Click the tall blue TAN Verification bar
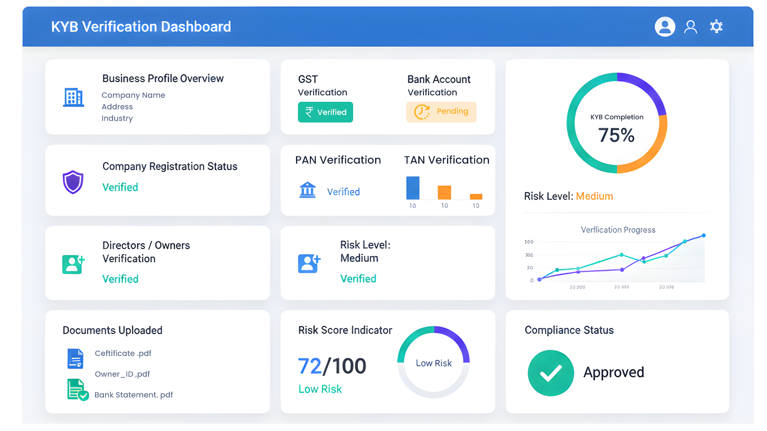 click(x=413, y=188)
